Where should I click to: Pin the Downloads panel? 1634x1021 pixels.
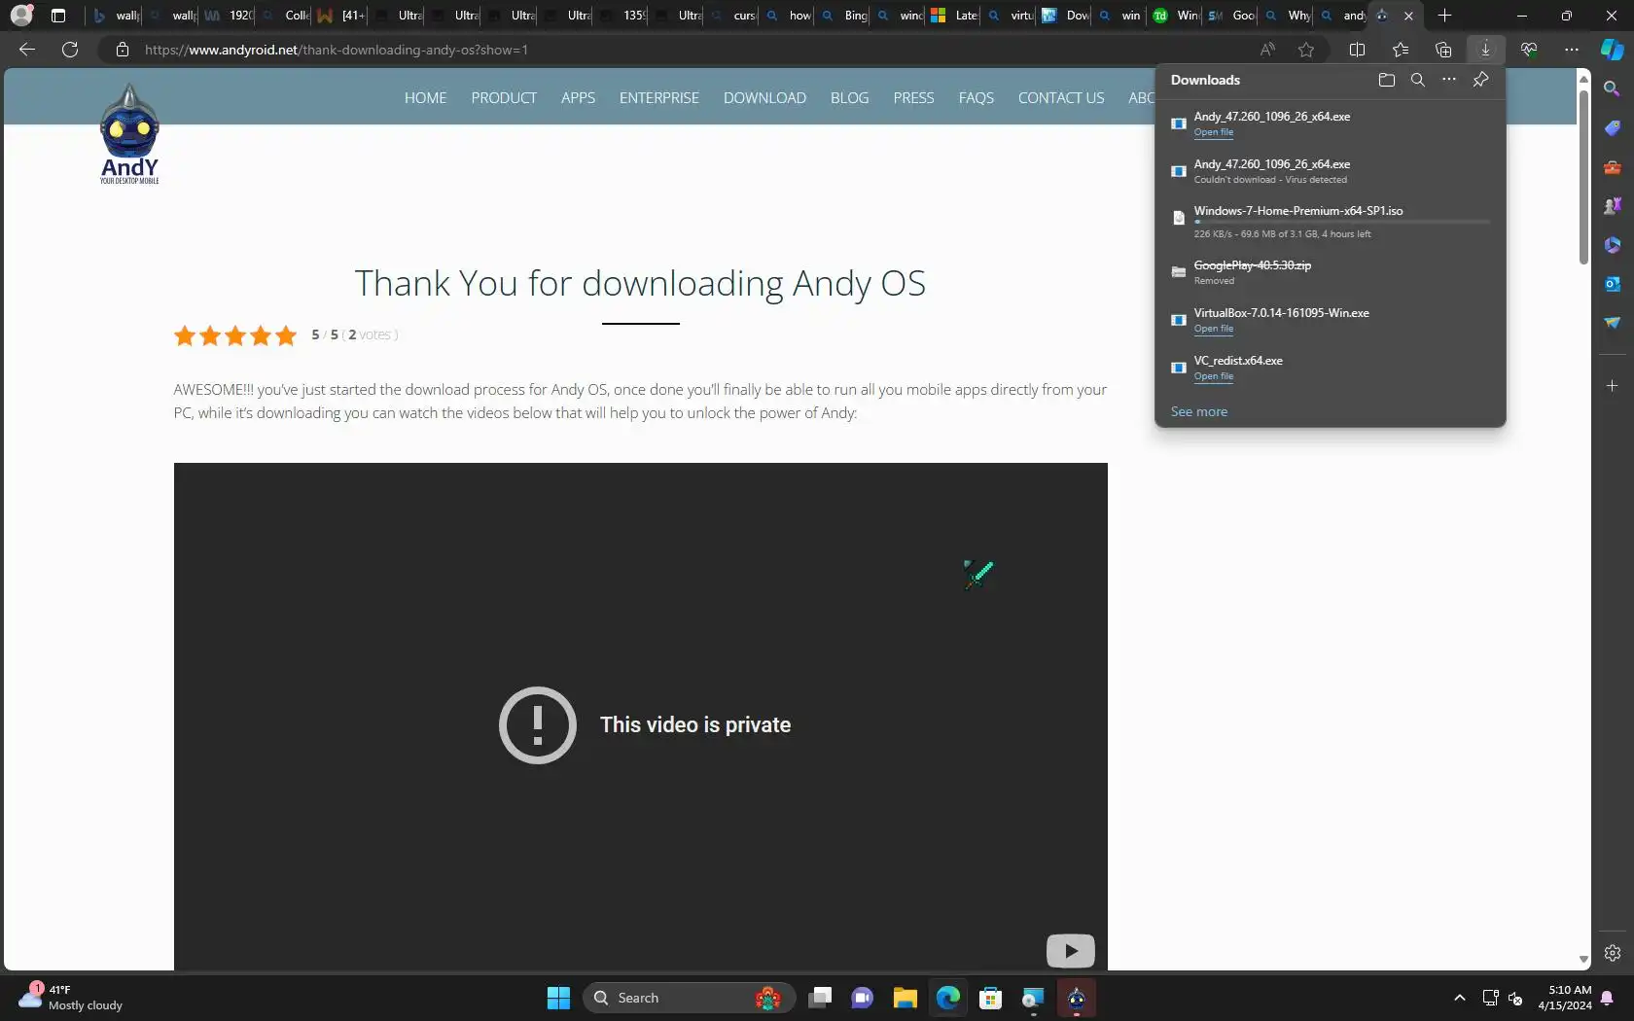1480,80
